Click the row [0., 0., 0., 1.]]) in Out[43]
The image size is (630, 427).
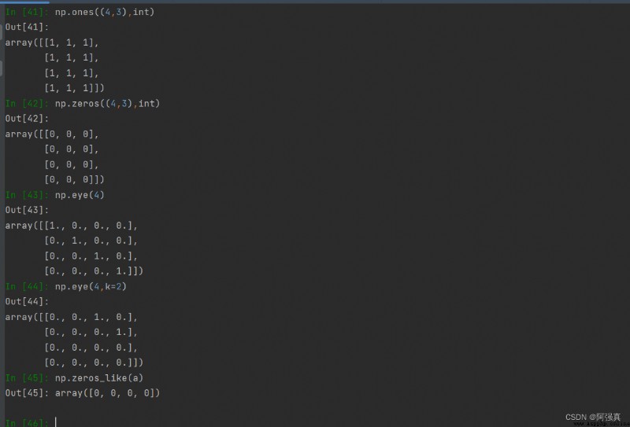coord(94,271)
